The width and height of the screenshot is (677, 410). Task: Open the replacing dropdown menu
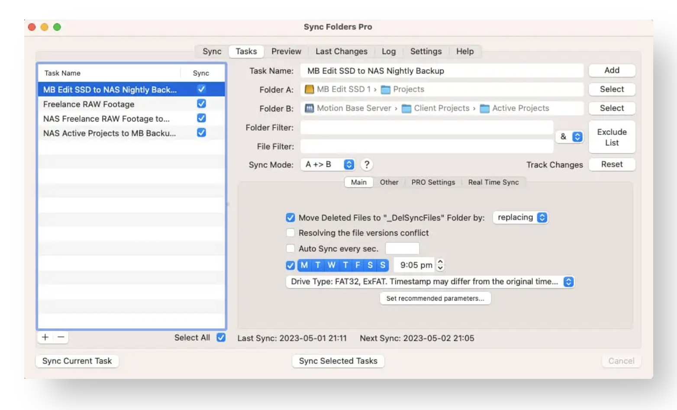(520, 218)
